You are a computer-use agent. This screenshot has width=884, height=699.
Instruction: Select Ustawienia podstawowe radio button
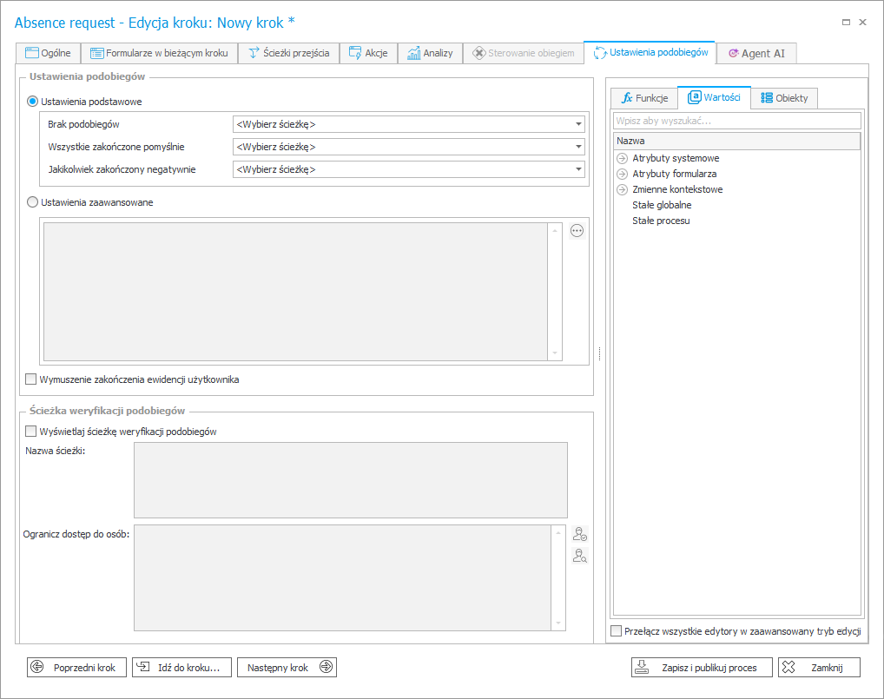tap(33, 102)
